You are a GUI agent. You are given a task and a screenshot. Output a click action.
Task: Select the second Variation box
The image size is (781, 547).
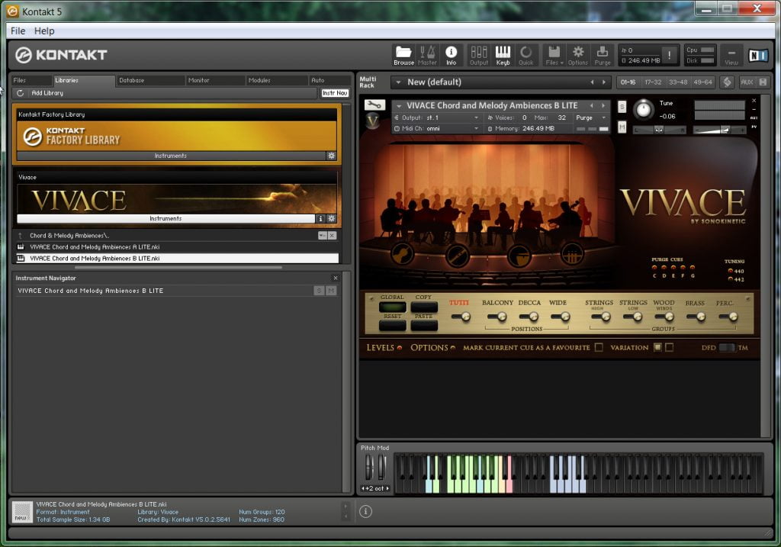(x=670, y=347)
